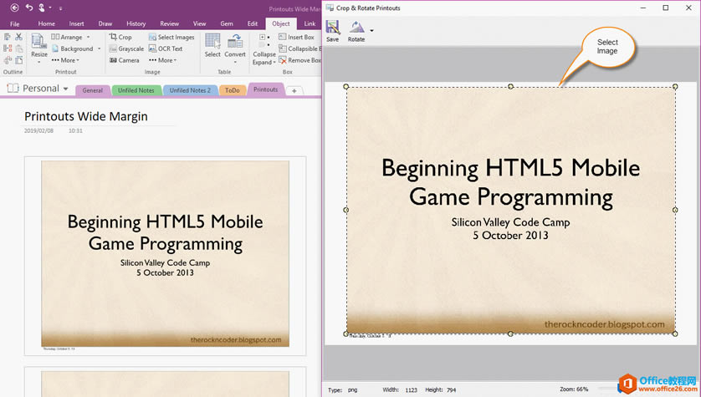
Task: Click the Table Select button
Action: (212, 45)
